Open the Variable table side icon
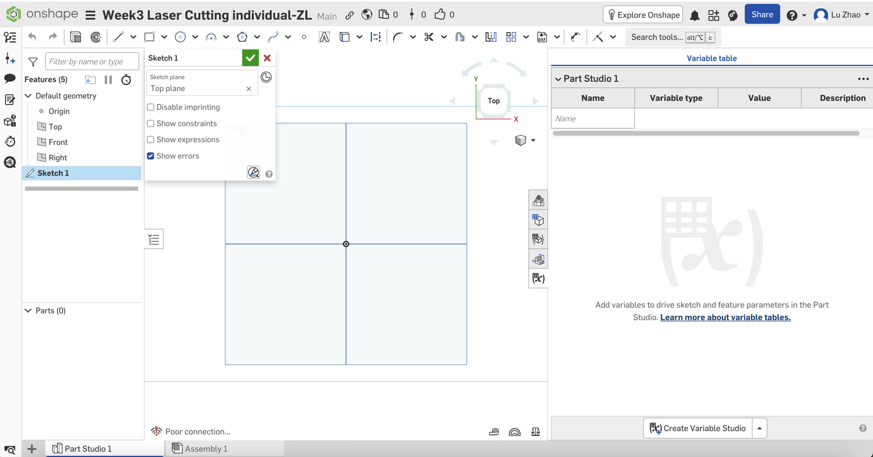 tap(538, 278)
